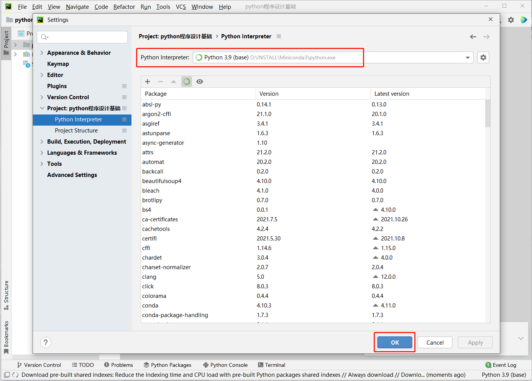Click the upgrade package arrow icon
The image size is (532, 381).
click(x=173, y=81)
